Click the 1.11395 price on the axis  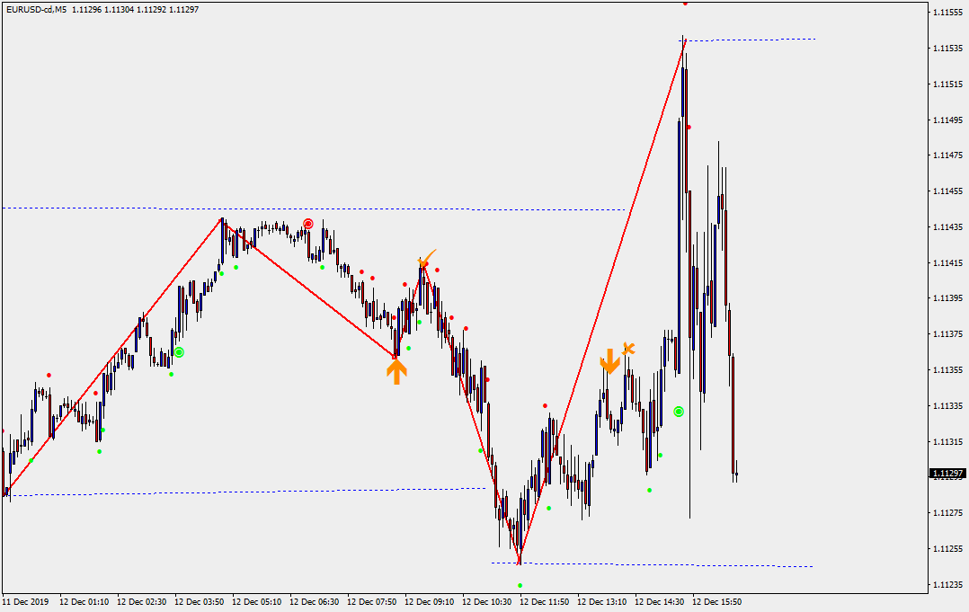pyautogui.click(x=948, y=298)
